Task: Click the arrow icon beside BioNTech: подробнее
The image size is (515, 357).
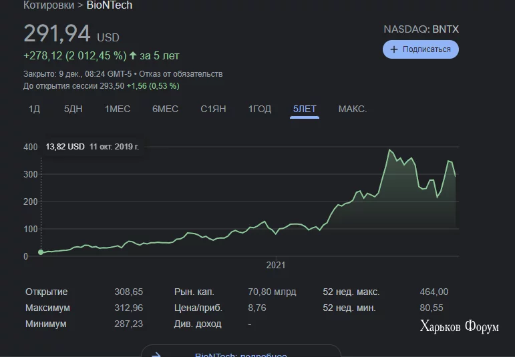Action: coord(156,354)
